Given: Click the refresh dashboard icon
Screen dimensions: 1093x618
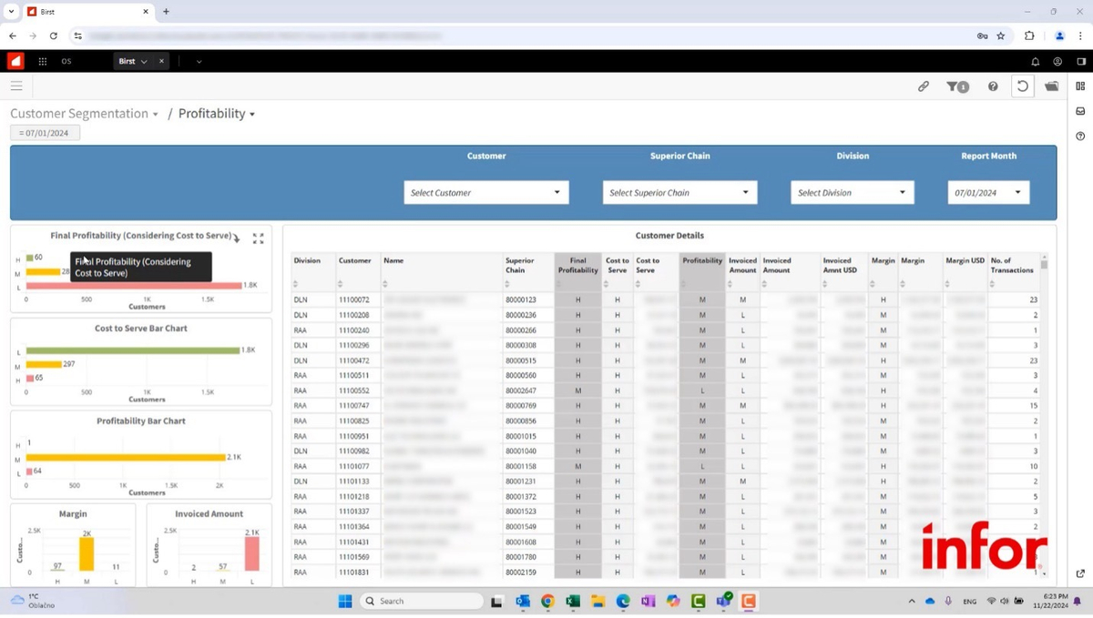Looking at the screenshot, I should [1023, 86].
